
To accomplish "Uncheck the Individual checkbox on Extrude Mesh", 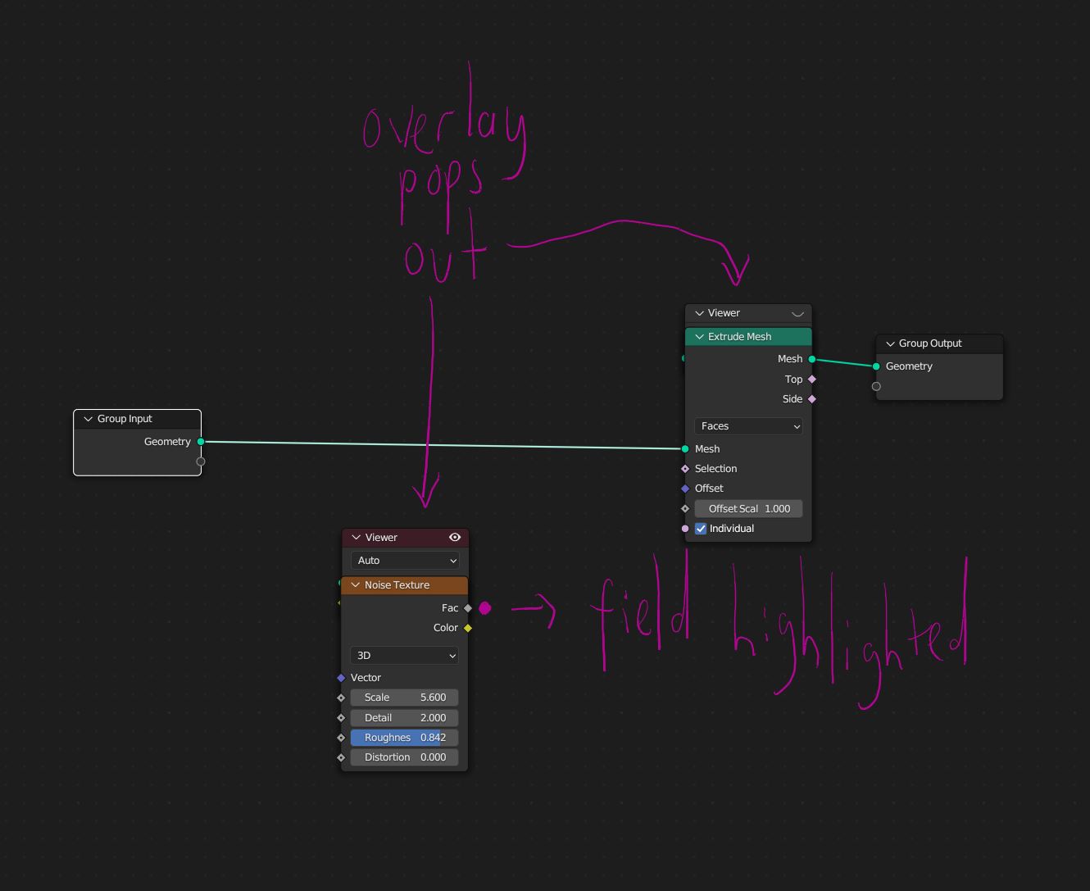I will pos(701,529).
